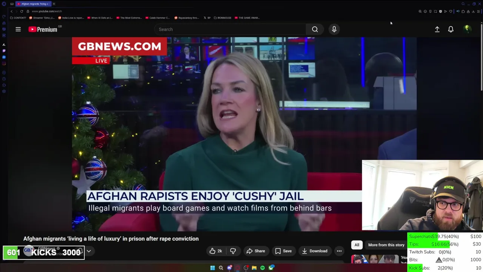The width and height of the screenshot is (483, 272).
Task: Open the 'India Love is repor...' bookmark
Action: [71, 18]
